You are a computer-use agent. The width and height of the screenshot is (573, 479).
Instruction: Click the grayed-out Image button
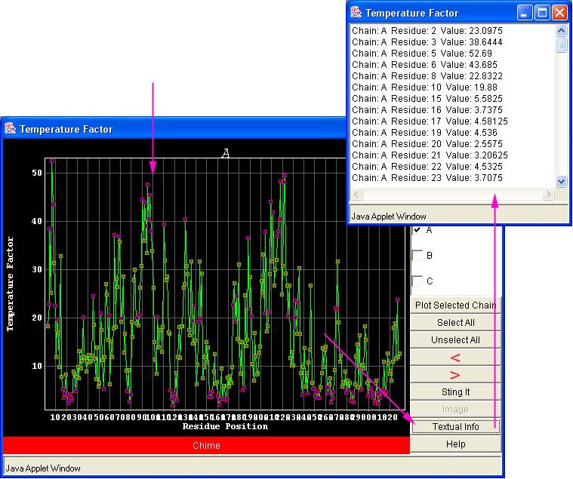pyautogui.click(x=455, y=410)
